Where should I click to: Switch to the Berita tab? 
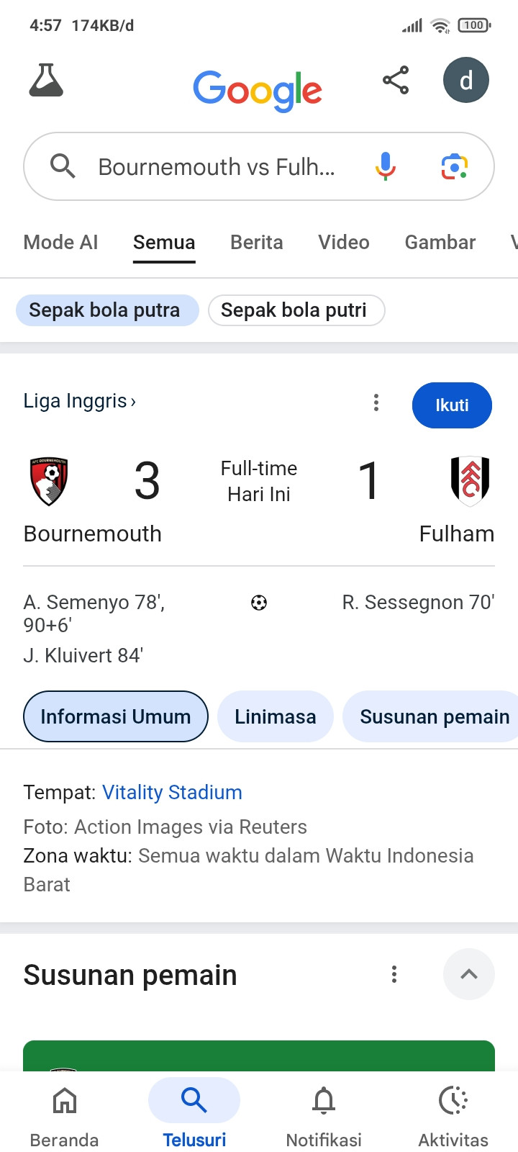coord(256,243)
